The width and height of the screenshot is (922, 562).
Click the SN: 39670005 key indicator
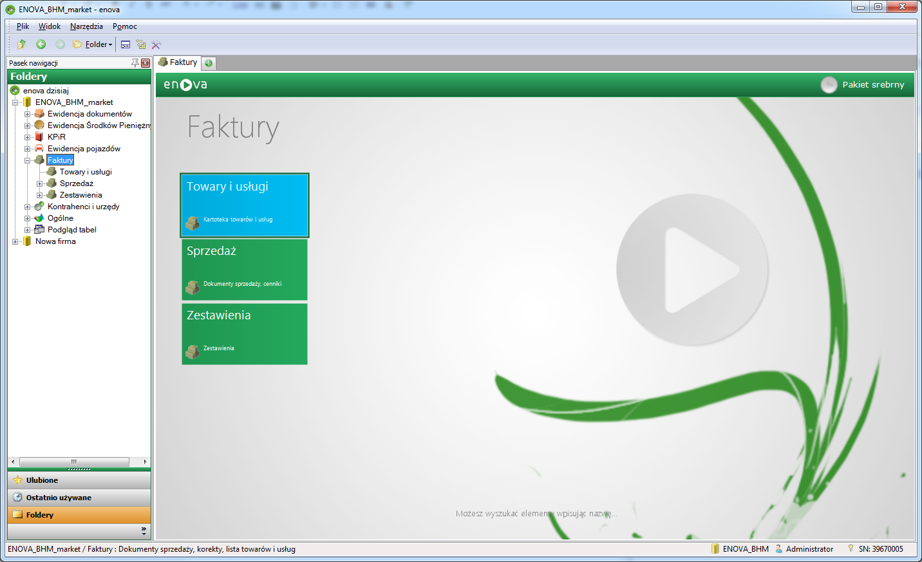click(x=875, y=549)
